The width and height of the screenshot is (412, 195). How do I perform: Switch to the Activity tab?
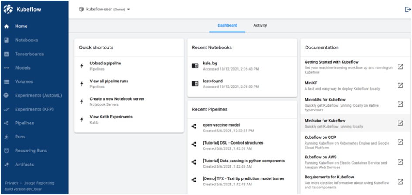[260, 25]
